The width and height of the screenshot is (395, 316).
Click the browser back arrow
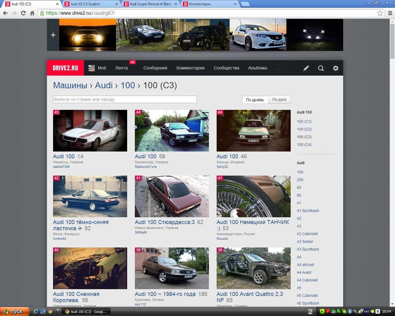click(5, 13)
